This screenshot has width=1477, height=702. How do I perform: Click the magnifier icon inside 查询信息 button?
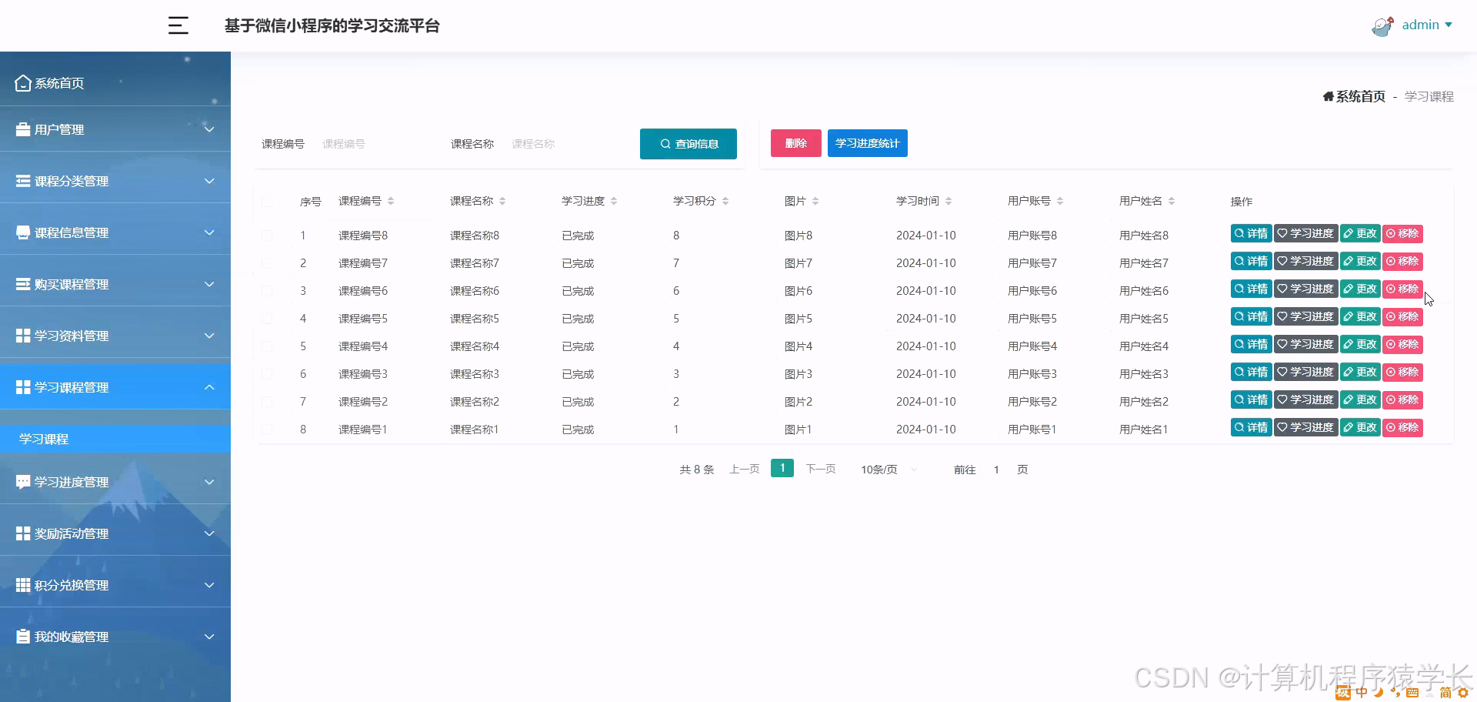[665, 143]
